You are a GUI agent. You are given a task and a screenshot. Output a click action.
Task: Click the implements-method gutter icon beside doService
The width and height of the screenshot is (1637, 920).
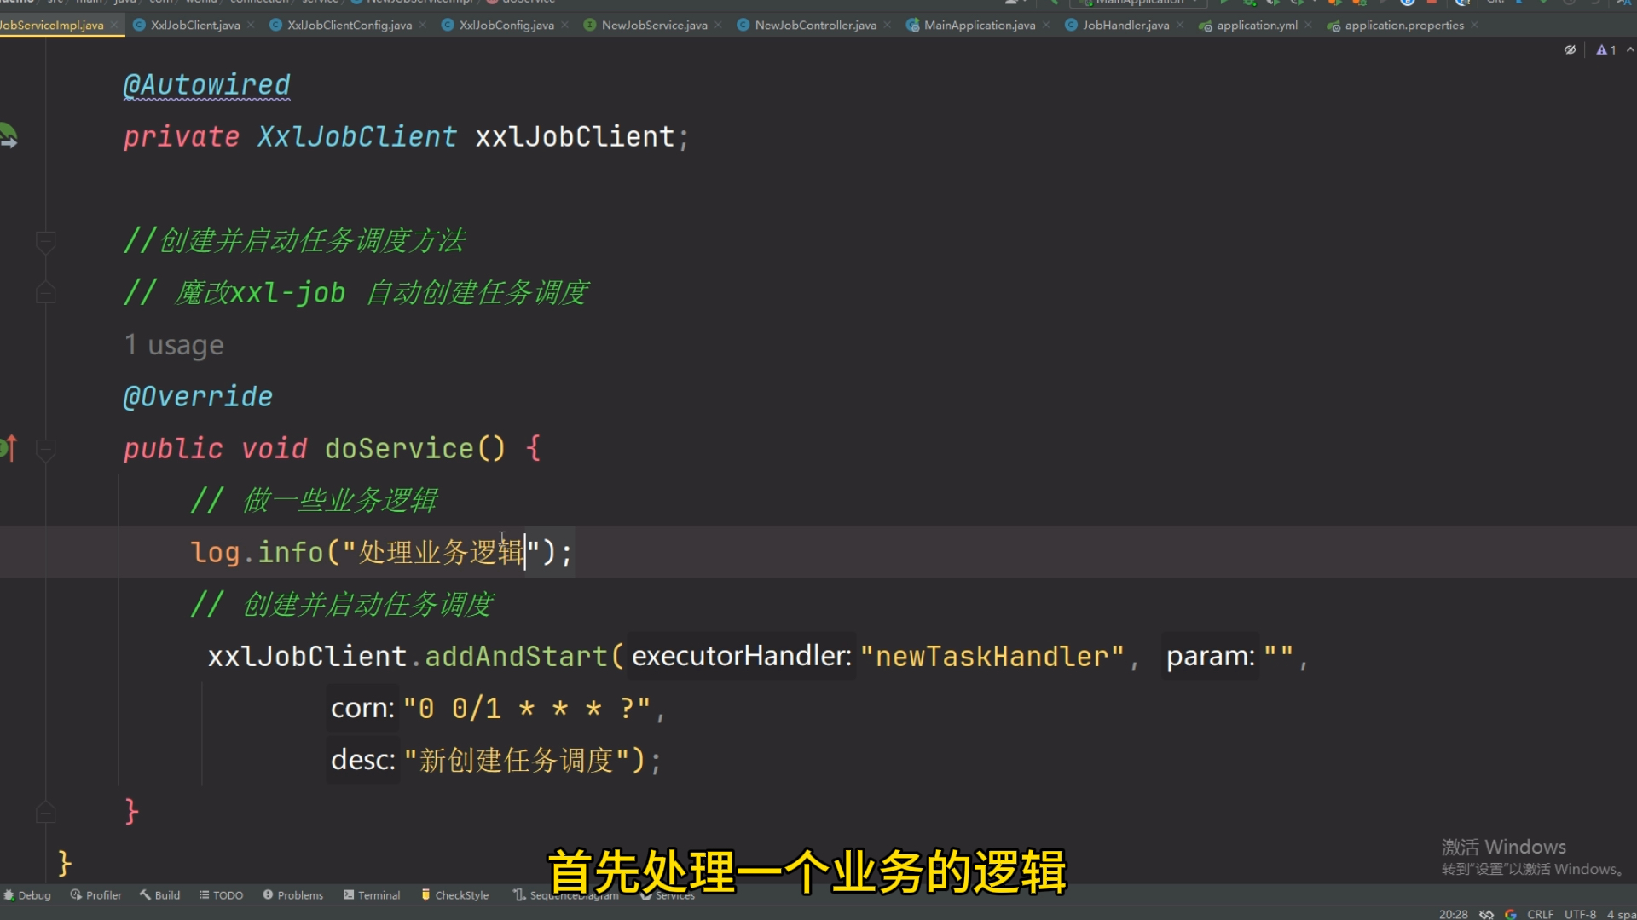pyautogui.click(x=9, y=447)
